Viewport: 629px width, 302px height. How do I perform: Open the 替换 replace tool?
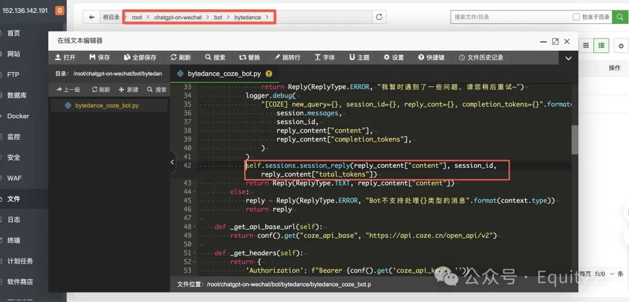click(249, 58)
